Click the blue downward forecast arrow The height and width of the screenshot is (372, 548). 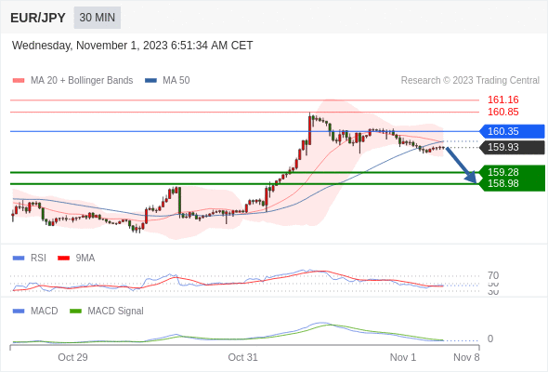[462, 166]
